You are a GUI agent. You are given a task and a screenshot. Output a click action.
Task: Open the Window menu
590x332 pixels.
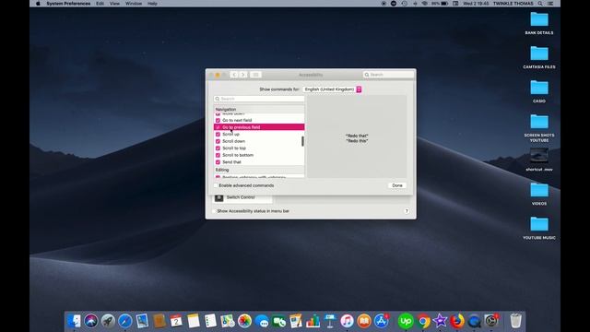click(x=134, y=4)
